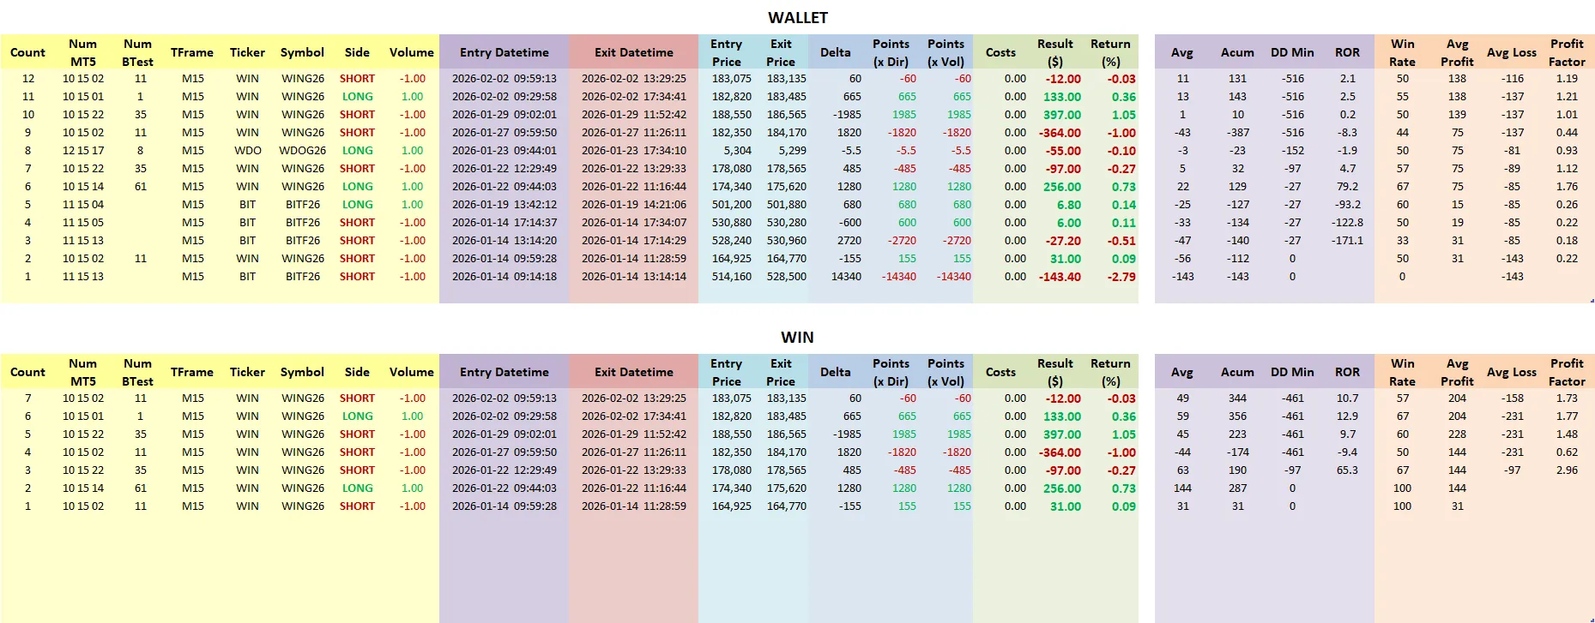Viewport: 1595px width, 623px height.
Task: Select Entry Datetime header in WALLET table
Action: 504,52
